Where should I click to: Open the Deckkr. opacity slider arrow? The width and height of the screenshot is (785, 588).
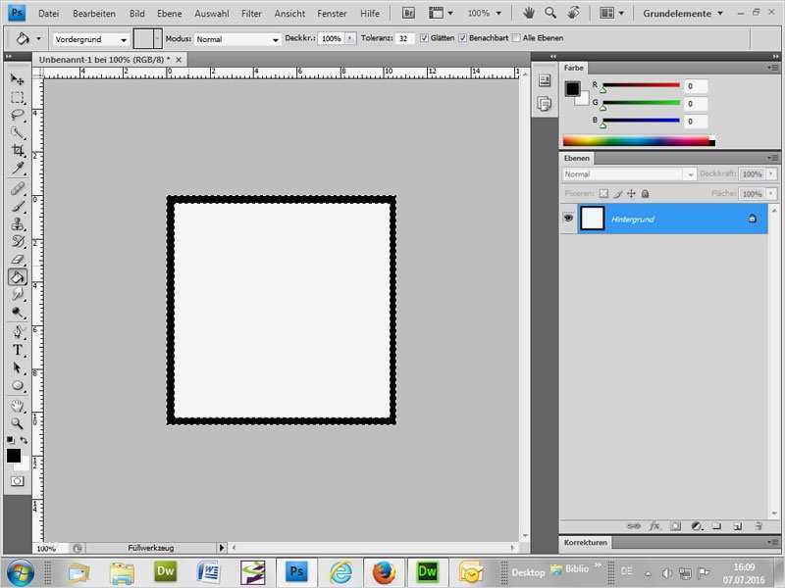click(x=350, y=38)
